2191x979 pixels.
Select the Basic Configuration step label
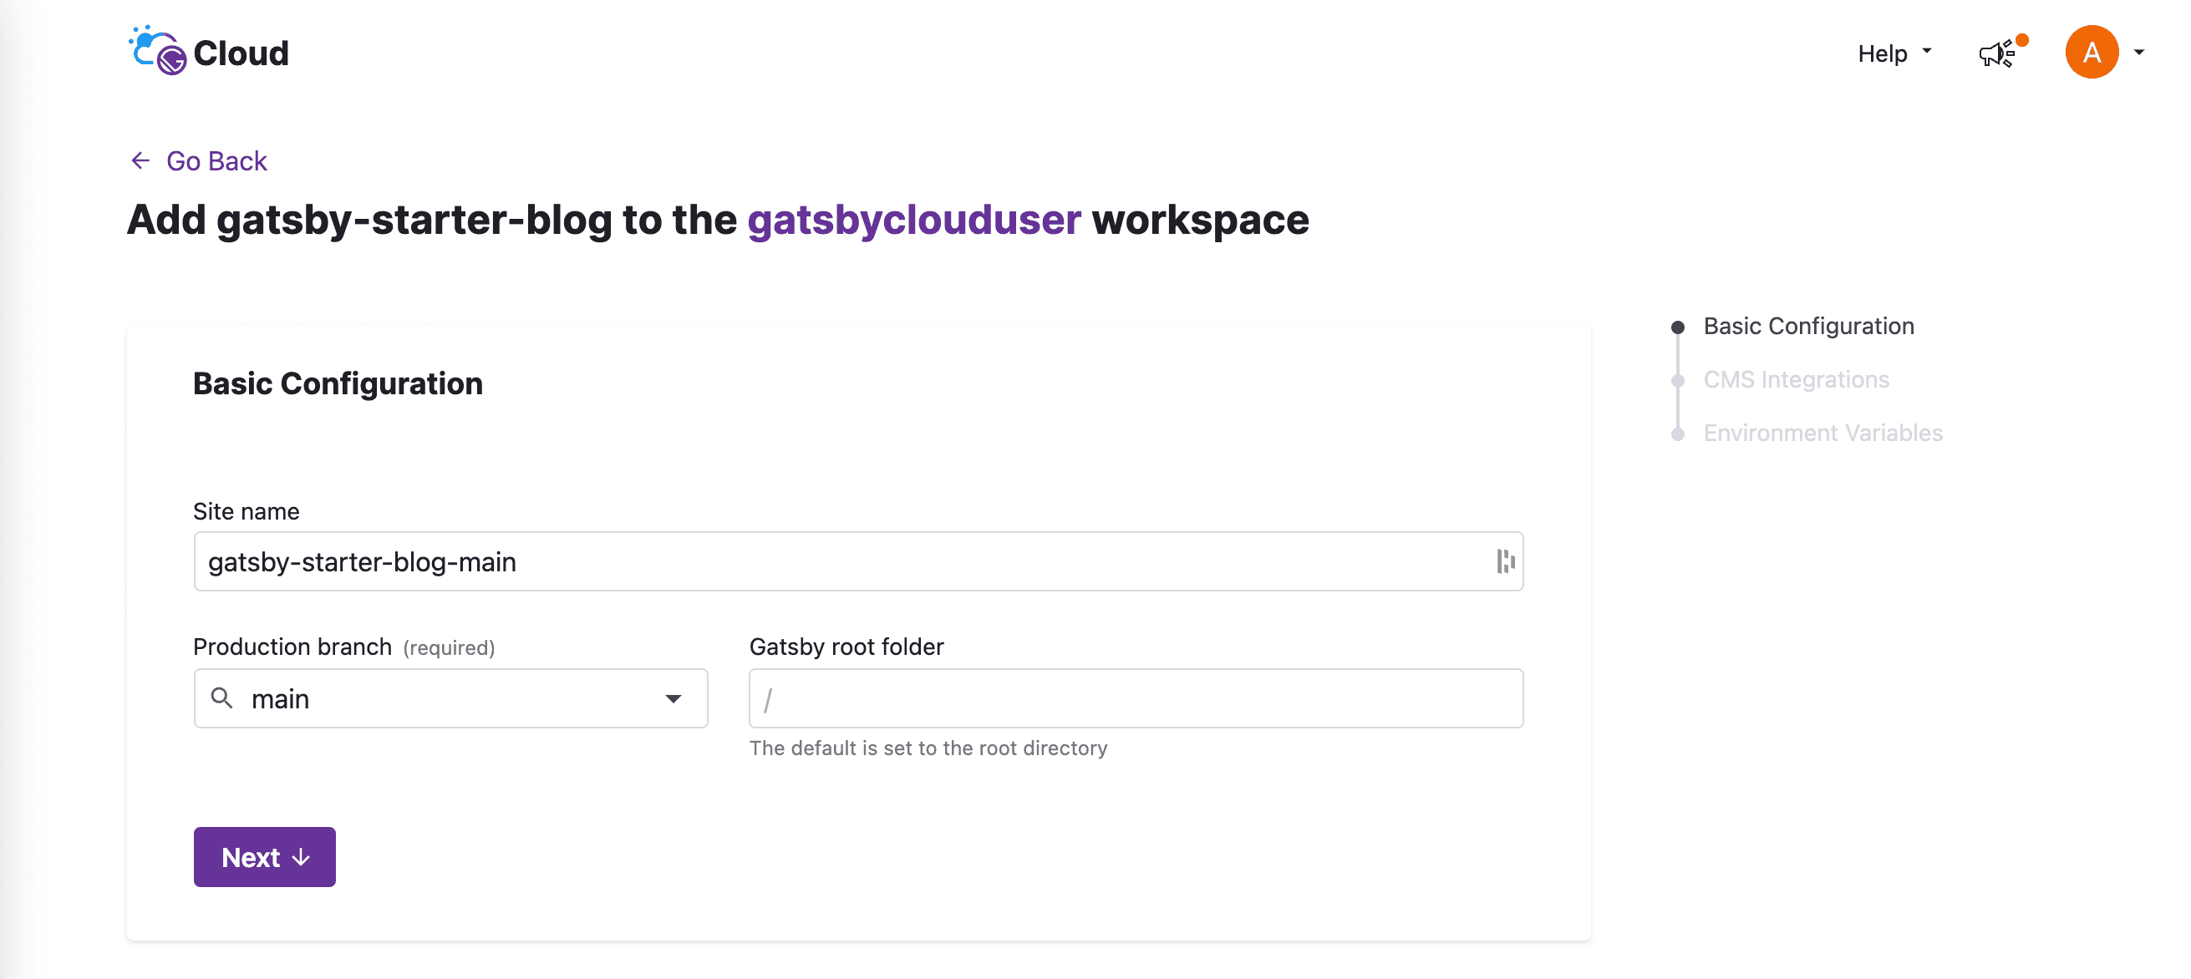[x=1808, y=327]
